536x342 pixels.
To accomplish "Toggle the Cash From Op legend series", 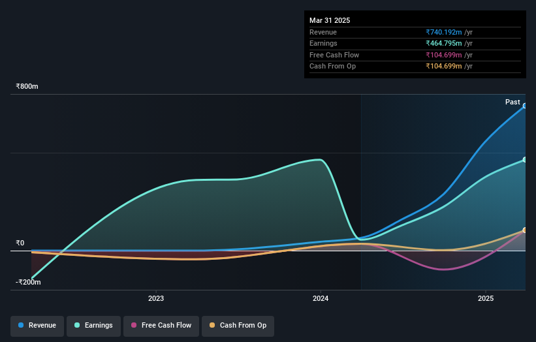I will (238, 326).
